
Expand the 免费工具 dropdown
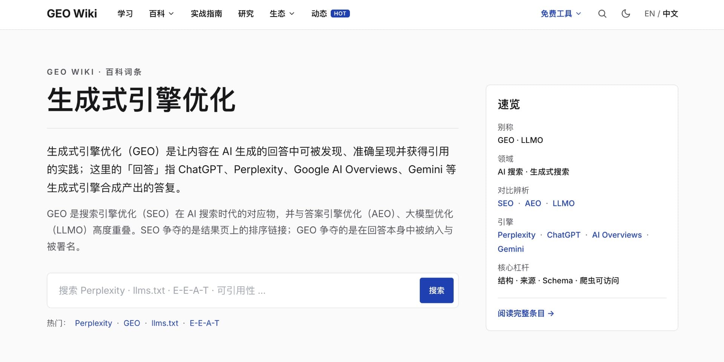pos(561,14)
